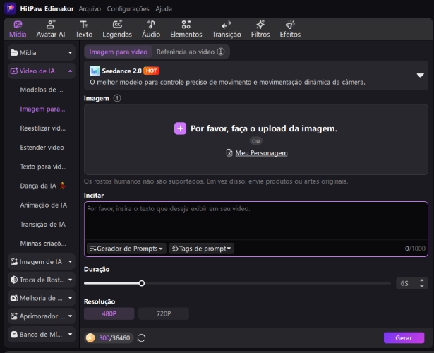Expand the Banco de Mí... section
Image resolution: width=434 pixels, height=353 pixels.
(70, 335)
